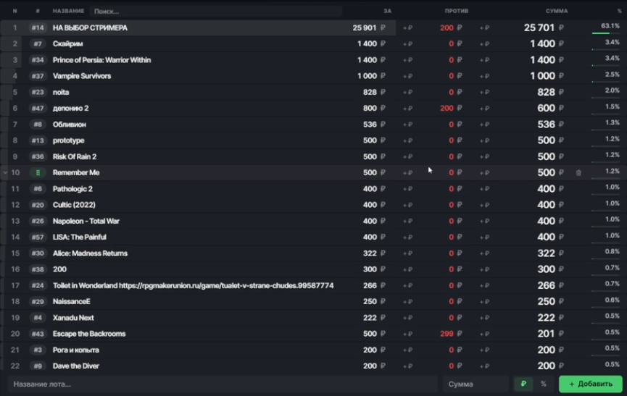Sort by the НАЗВАНИЕ column header
627x396 pixels.
point(68,11)
